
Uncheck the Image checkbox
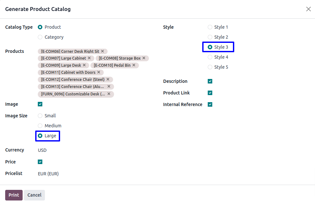(x=40, y=104)
